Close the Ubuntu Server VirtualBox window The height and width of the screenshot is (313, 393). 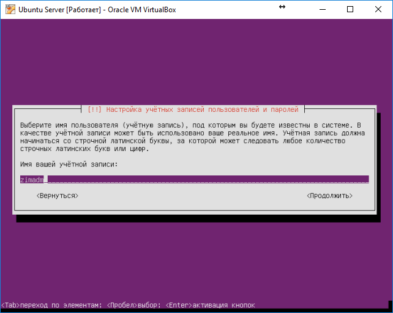(x=378, y=10)
